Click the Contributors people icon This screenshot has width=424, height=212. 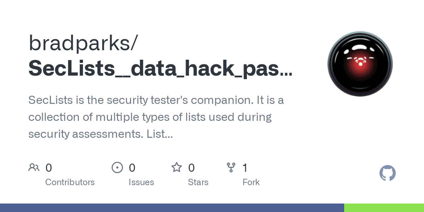34,167
